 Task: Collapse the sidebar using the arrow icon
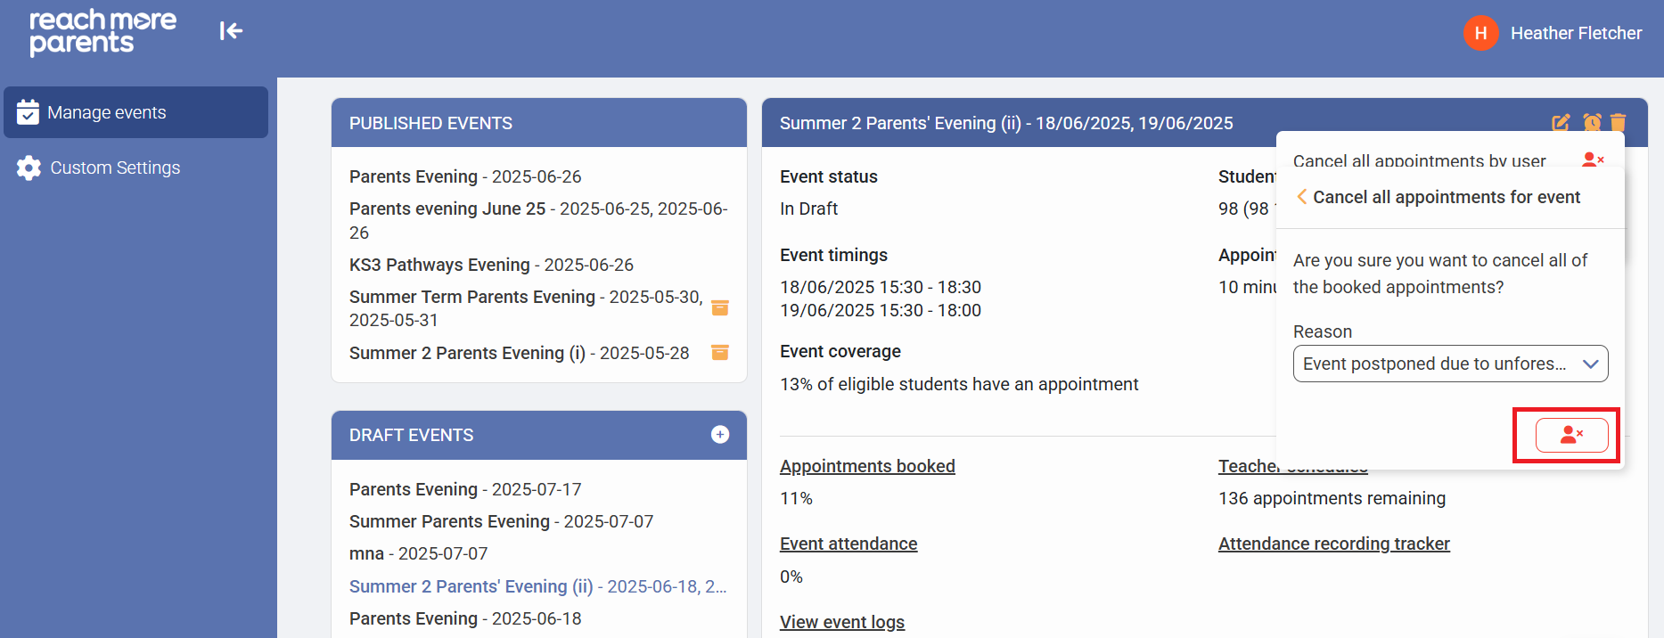pos(231,31)
